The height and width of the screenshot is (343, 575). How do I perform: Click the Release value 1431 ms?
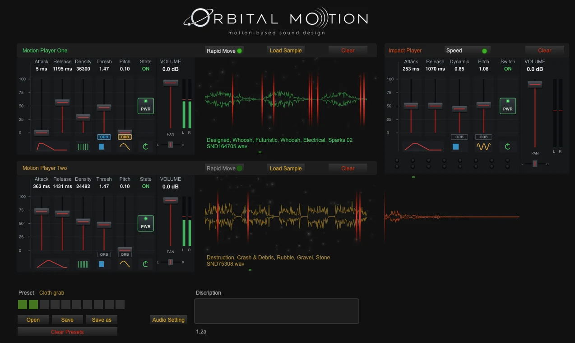pos(62,187)
